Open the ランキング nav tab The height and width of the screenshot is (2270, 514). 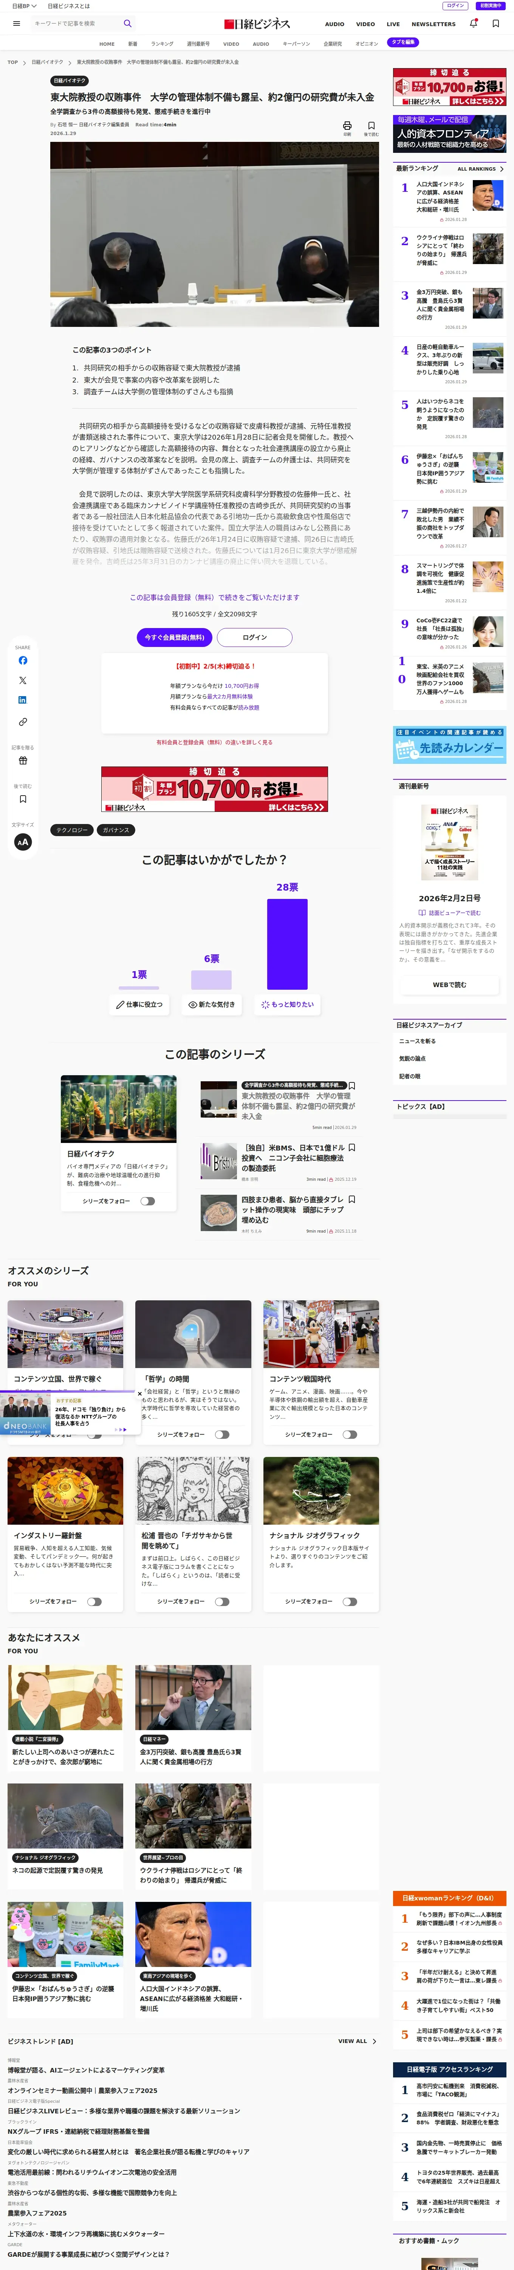point(162,43)
